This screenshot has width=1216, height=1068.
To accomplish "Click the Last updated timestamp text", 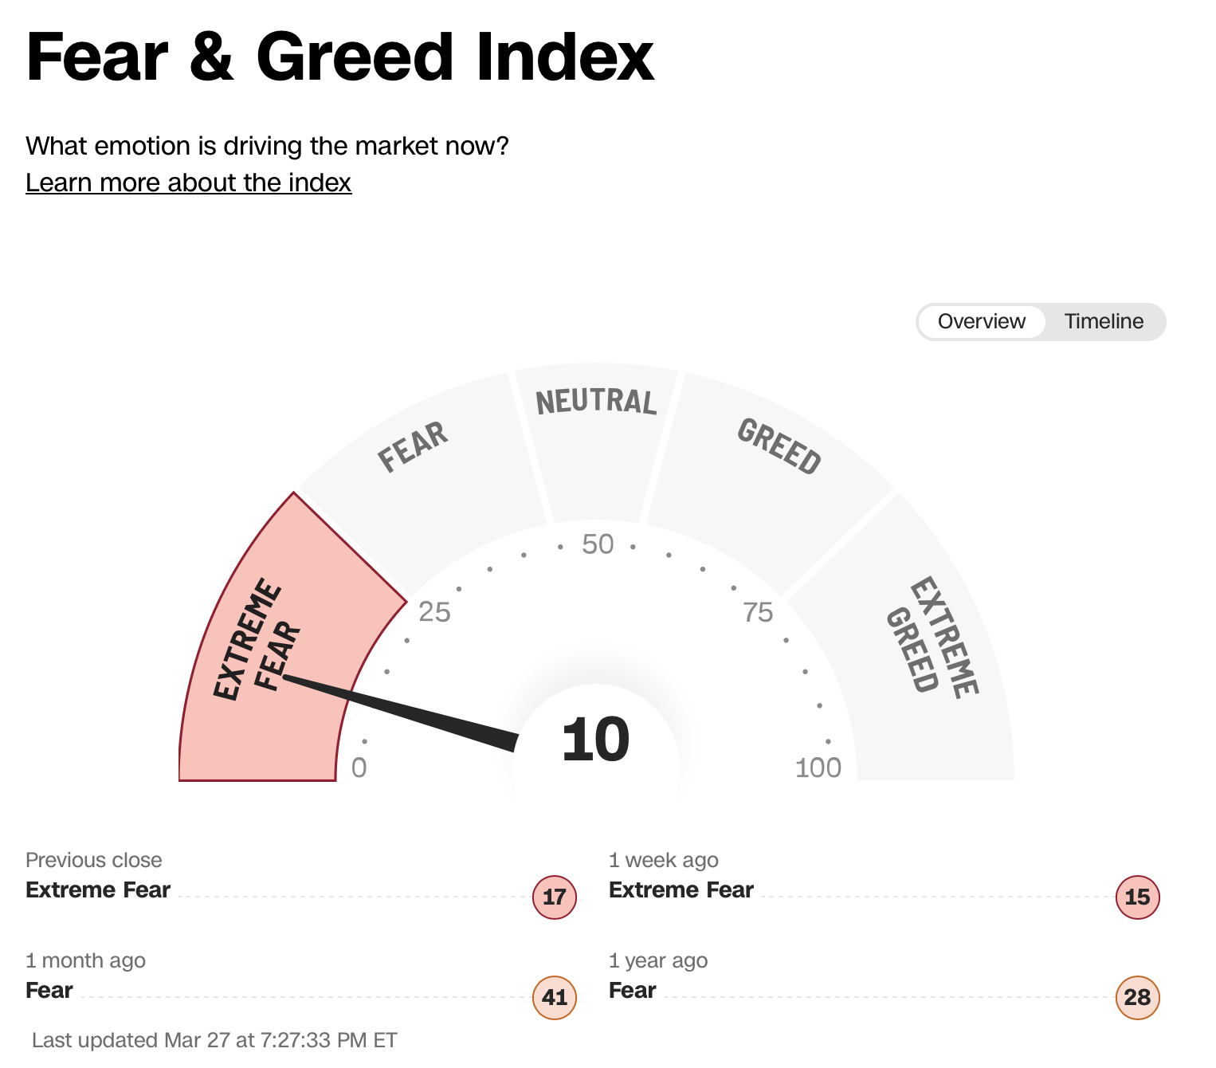I will (214, 1040).
